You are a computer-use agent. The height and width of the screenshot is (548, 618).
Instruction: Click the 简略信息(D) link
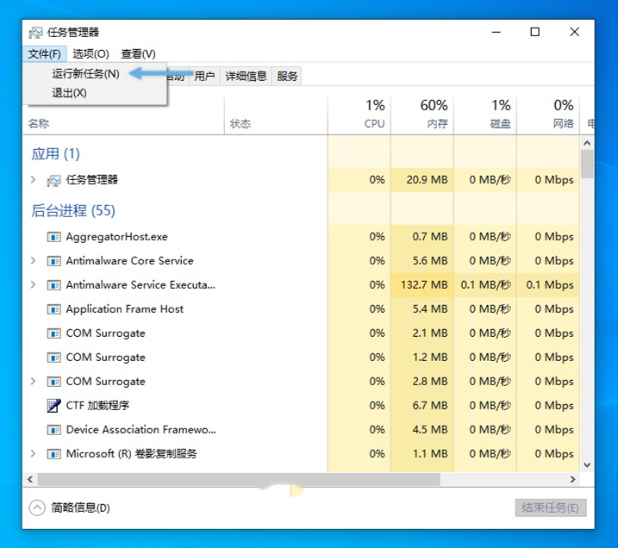tap(80, 508)
